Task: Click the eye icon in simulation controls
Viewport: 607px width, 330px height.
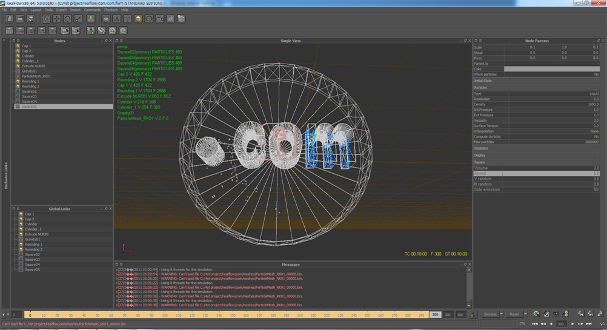Action: point(556,314)
